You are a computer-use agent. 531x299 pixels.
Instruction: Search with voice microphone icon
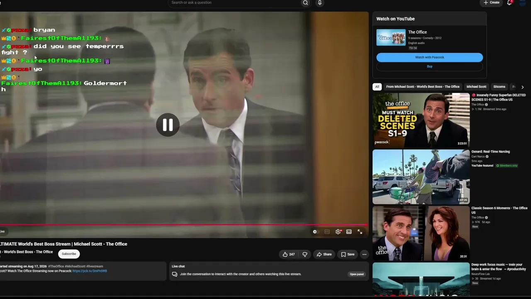319,3
